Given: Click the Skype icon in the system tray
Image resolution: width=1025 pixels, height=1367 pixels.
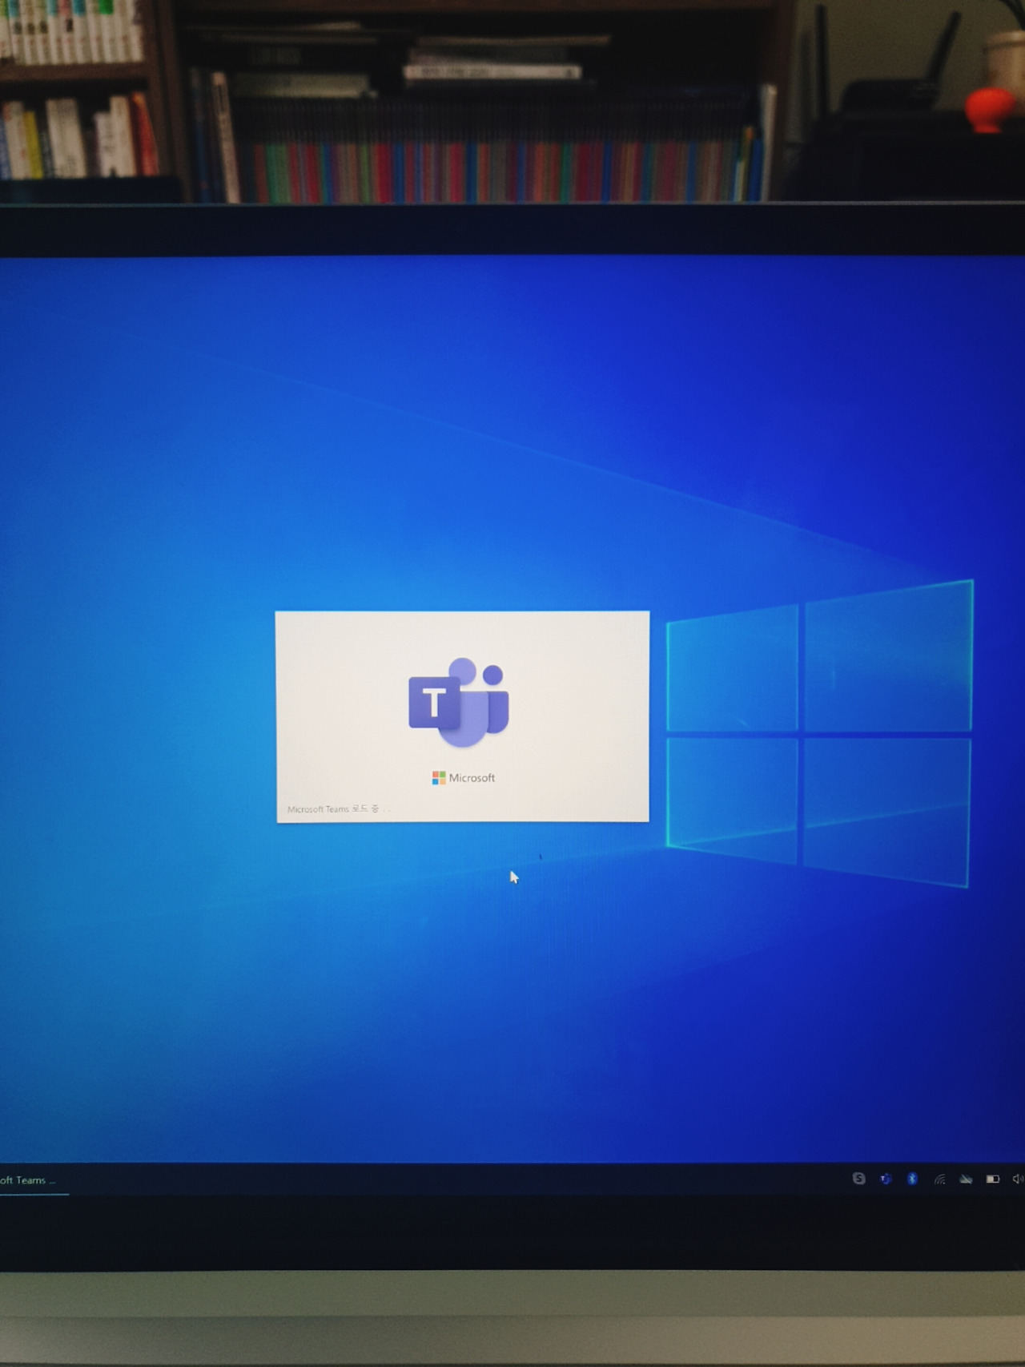Looking at the screenshot, I should click(858, 1178).
